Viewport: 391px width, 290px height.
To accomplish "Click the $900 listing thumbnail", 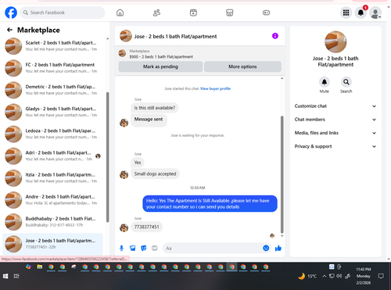I will (x=122, y=53).
